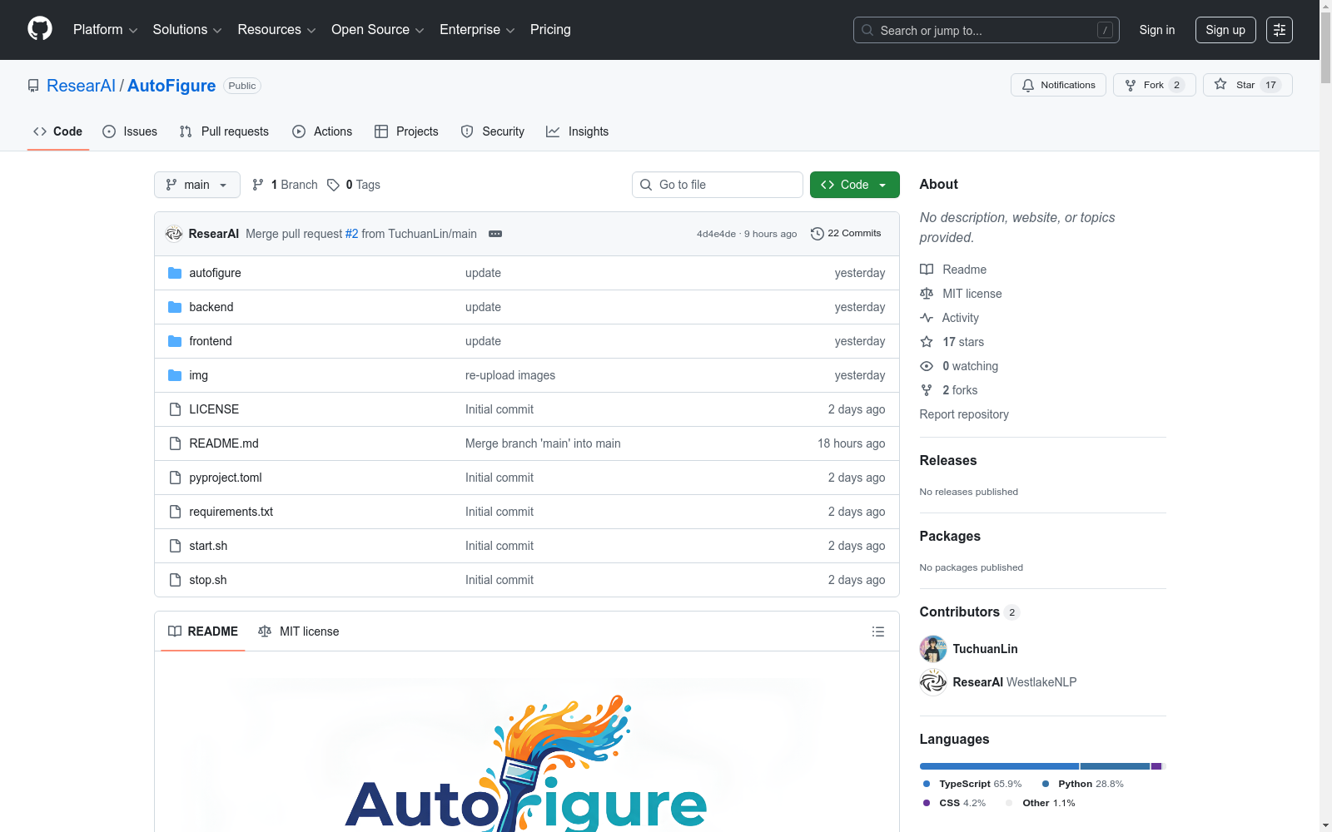Click the Sign in link
The height and width of the screenshot is (832, 1332).
point(1157,30)
